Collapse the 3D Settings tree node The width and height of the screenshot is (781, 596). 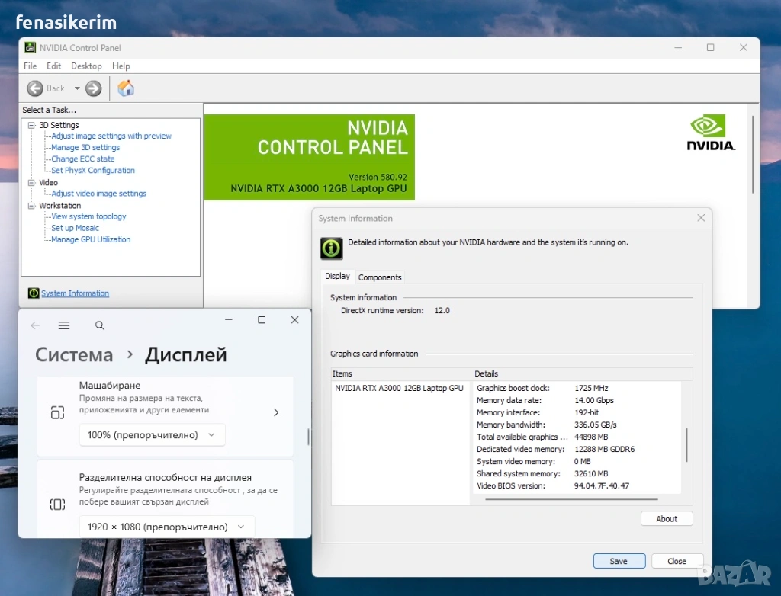(31, 125)
